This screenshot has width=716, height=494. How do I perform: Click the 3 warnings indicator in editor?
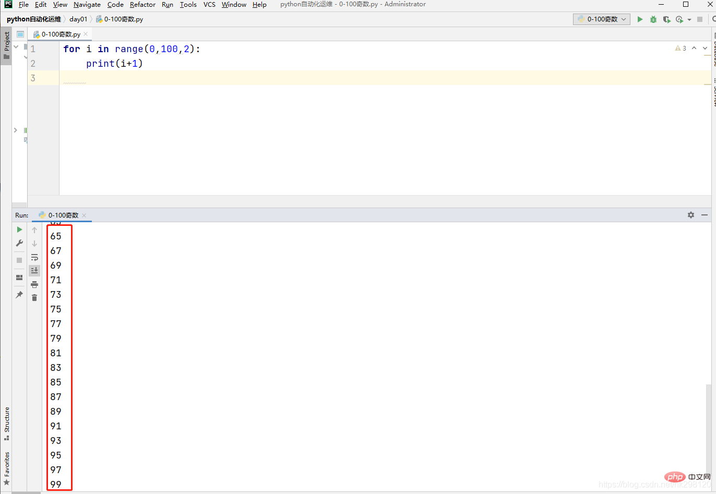coord(681,48)
